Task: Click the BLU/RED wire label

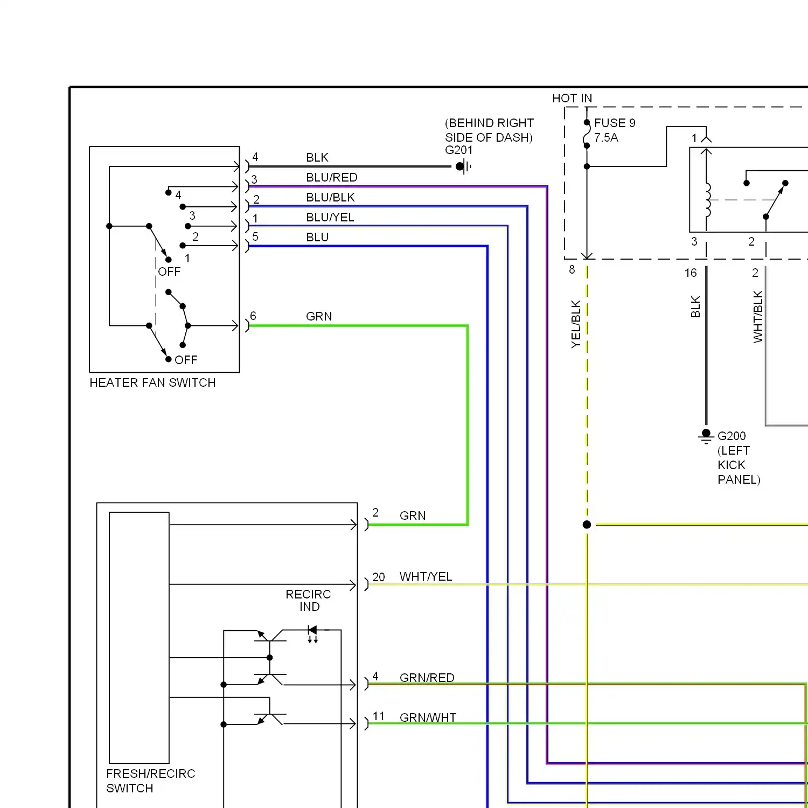Action: [331, 177]
